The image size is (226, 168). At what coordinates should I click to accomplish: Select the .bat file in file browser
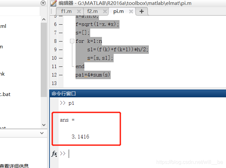[5, 94]
